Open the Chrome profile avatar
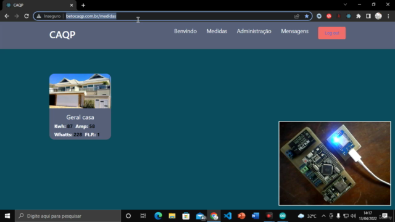 (378, 16)
